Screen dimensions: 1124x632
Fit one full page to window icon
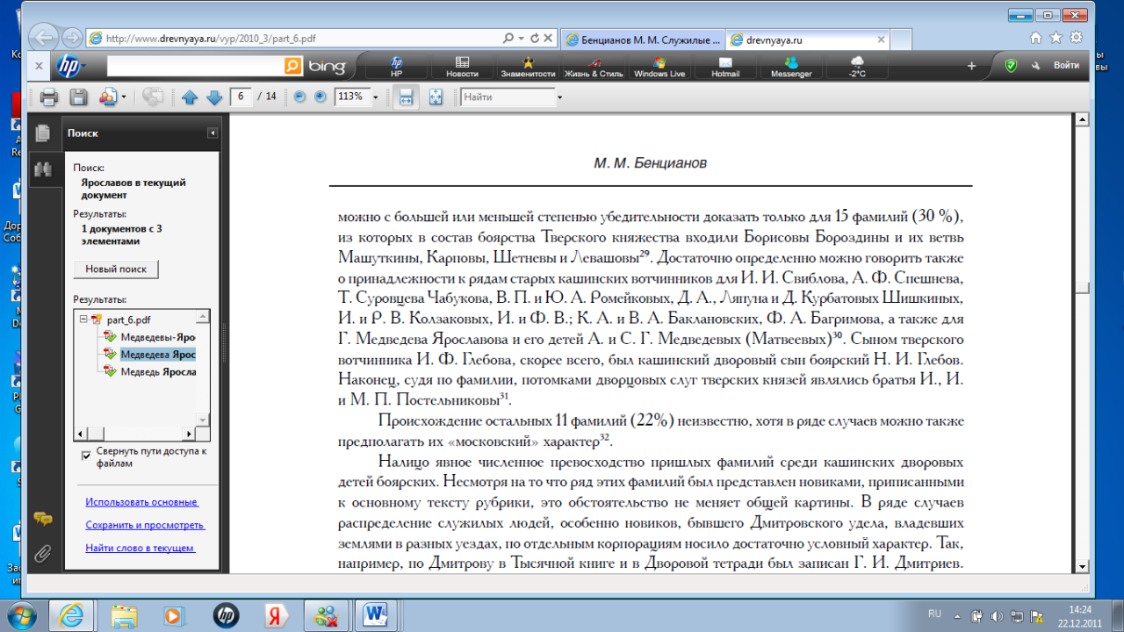click(x=436, y=97)
